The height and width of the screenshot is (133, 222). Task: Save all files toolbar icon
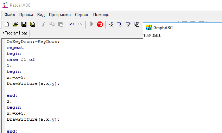[32, 24]
